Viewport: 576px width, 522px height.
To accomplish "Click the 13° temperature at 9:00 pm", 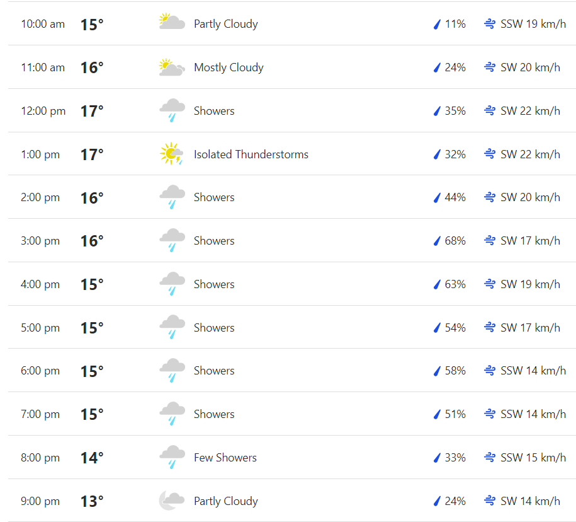I will (x=92, y=501).
